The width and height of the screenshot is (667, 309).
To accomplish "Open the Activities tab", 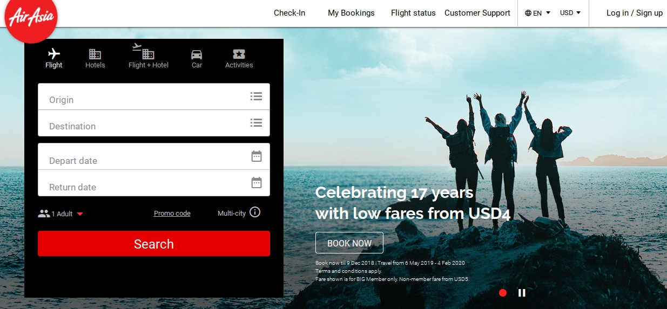I will click(239, 59).
